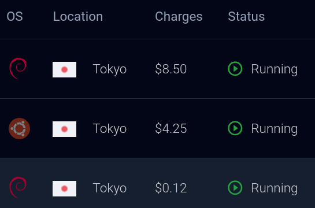Click the $8.50 charges value
This screenshot has width=315, height=208.
pyautogui.click(x=171, y=69)
